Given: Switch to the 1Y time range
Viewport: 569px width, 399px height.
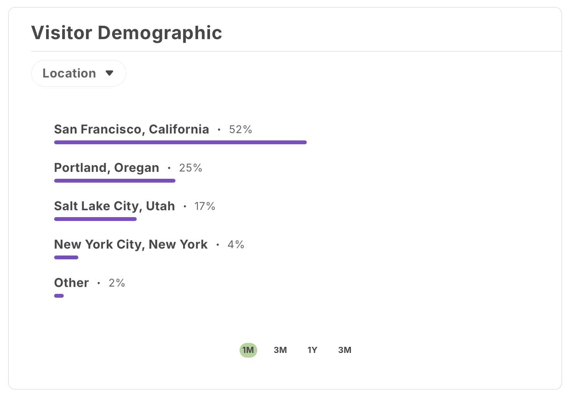Looking at the screenshot, I should [x=312, y=350].
